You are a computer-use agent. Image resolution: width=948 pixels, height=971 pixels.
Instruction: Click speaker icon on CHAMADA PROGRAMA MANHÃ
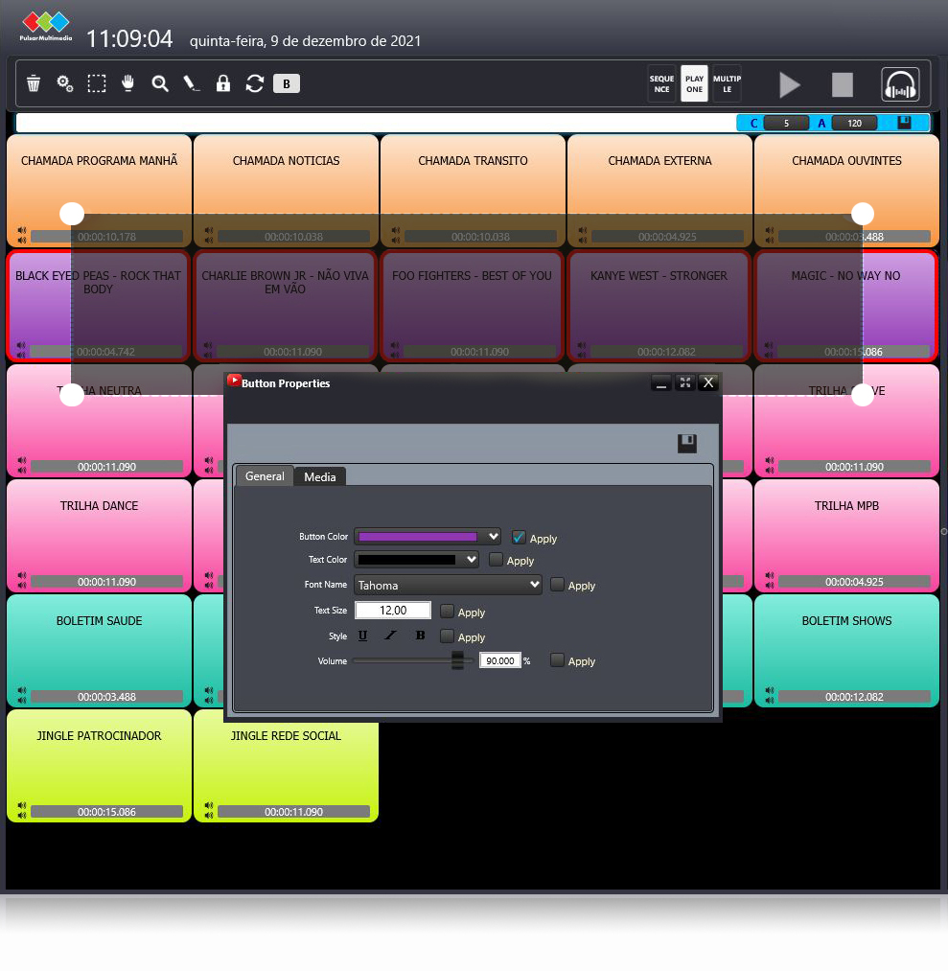pos(22,234)
